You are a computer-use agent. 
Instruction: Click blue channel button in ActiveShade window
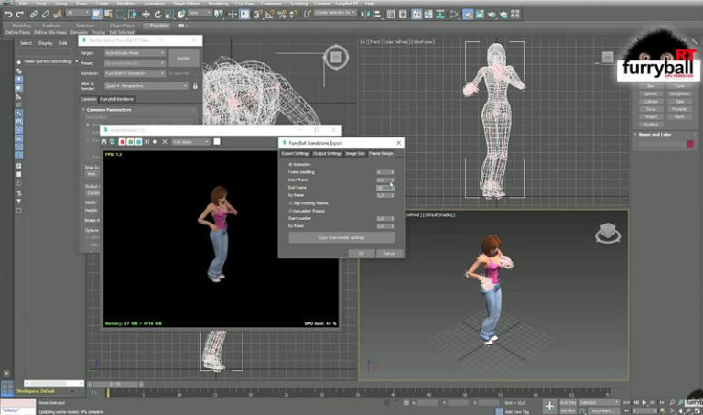pyautogui.click(x=138, y=142)
